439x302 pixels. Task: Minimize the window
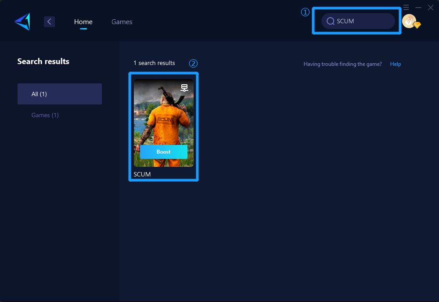point(418,7)
